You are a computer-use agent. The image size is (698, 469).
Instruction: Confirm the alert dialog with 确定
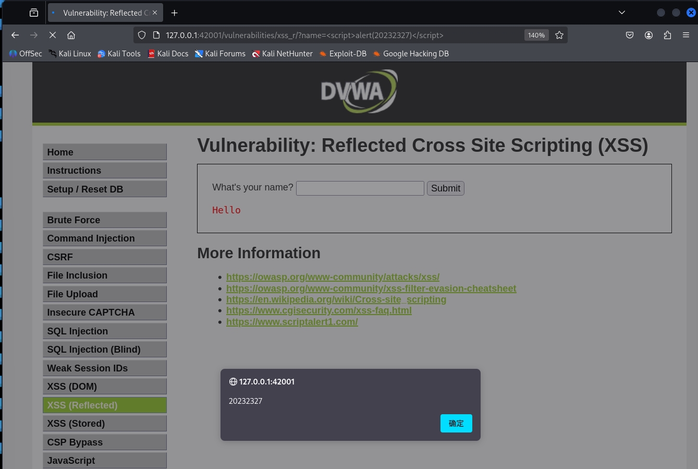click(456, 424)
